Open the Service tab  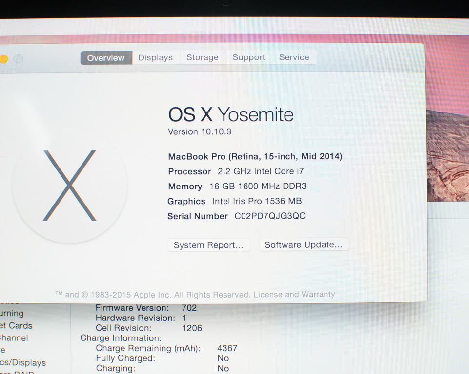[294, 57]
